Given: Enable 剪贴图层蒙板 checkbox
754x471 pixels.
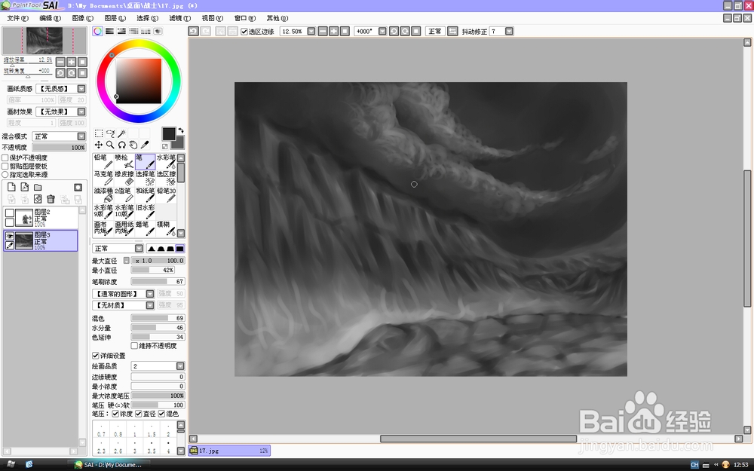Looking at the screenshot, I should (x=5, y=166).
